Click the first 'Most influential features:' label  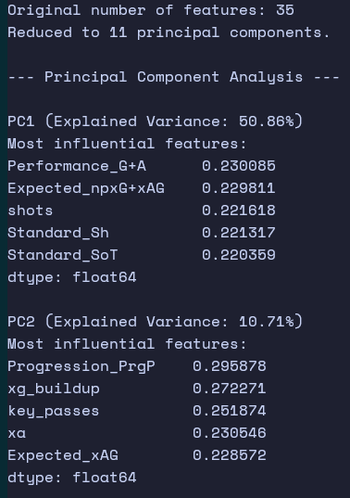[127, 144]
